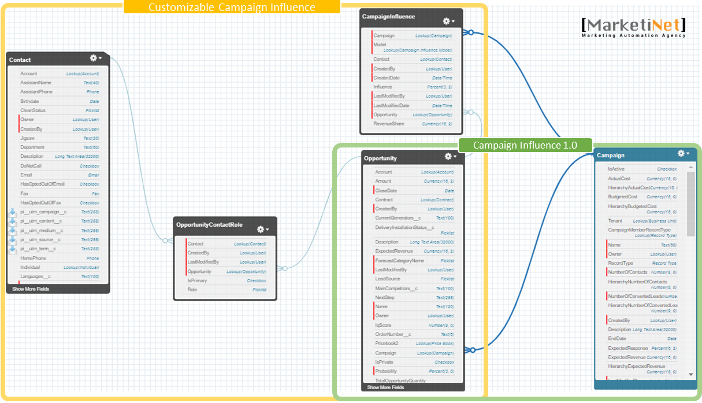Click the blue arrow icon beside pi__utm_source__c
The image size is (702, 403).
[x=13, y=240]
